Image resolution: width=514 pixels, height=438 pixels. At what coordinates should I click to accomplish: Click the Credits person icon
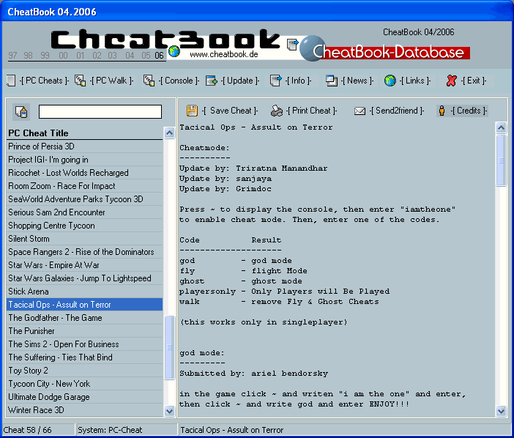[x=442, y=111]
